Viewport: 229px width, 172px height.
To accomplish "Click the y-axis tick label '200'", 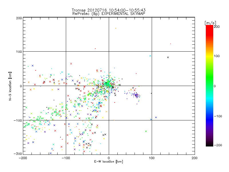I will pos(19,18).
